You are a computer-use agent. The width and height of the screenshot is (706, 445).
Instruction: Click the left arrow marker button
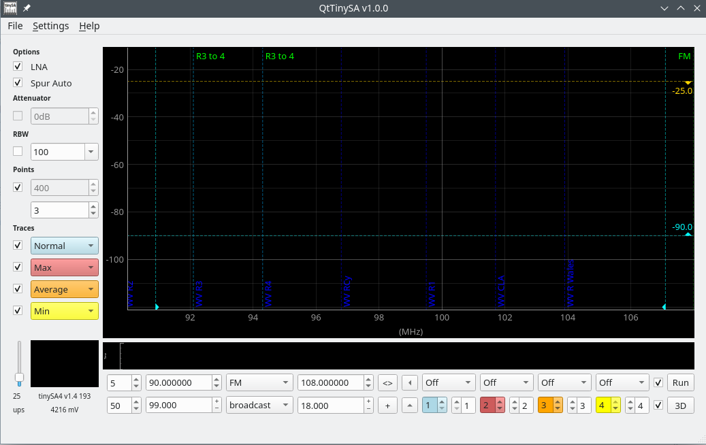coord(409,383)
